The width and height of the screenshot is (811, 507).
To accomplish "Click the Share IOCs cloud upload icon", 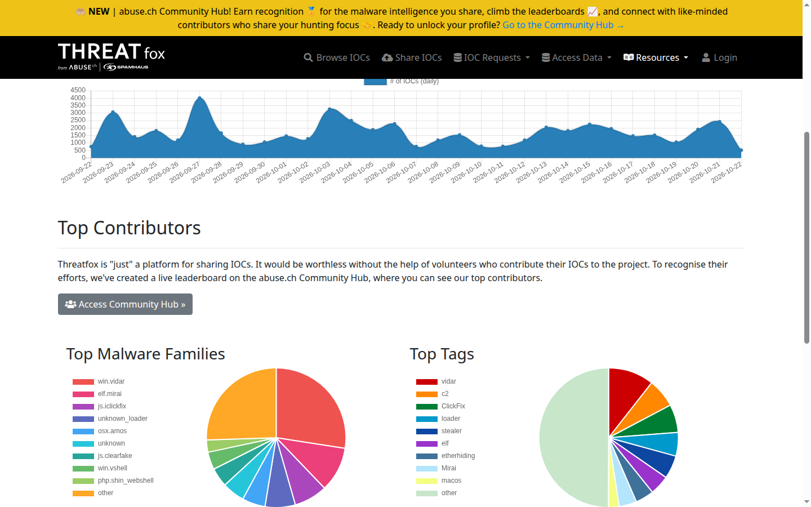I will point(387,57).
